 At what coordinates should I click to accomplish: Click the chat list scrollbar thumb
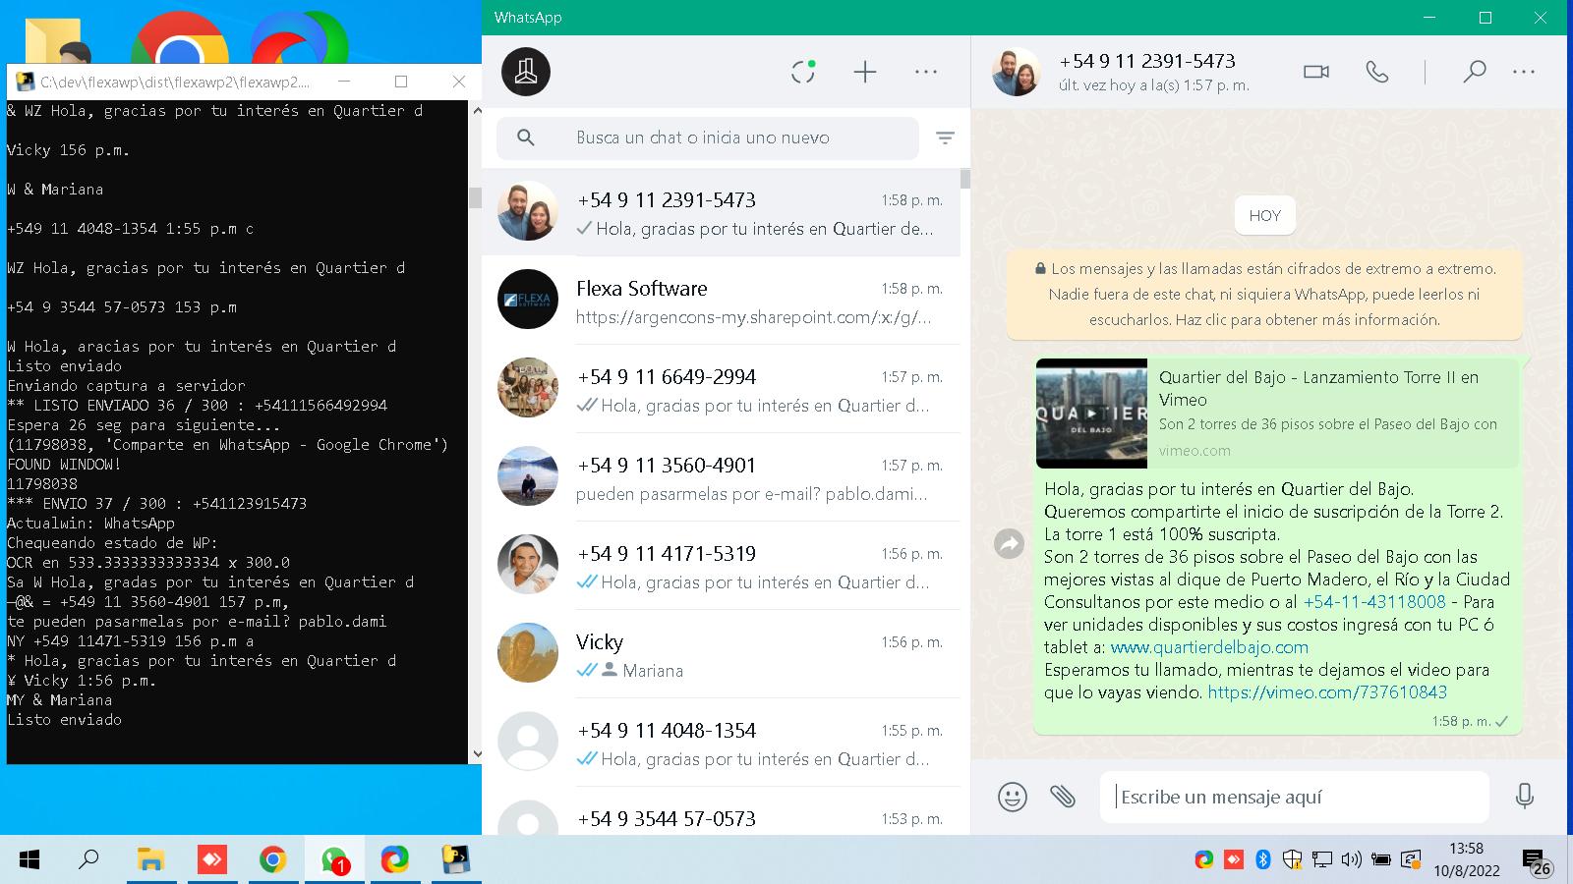(965, 179)
